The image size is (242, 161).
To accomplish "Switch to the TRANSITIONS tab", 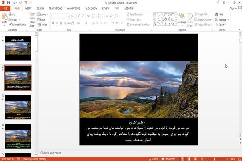I will tap(56, 8).
